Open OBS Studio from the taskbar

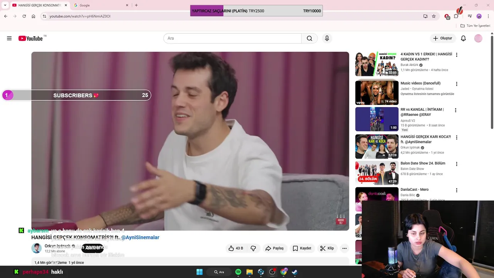(x=272, y=272)
